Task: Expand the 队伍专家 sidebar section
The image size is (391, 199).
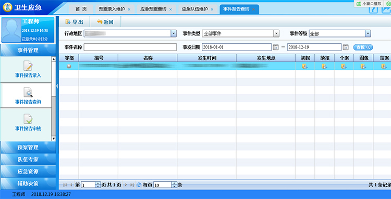Action: (x=28, y=159)
